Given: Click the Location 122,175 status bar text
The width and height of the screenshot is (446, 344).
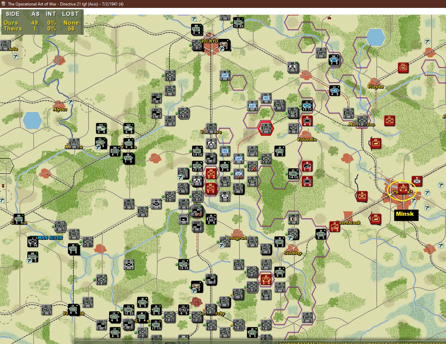Looking at the screenshot, I should 361,342.
